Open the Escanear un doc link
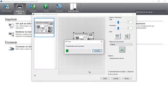The height and width of the screenshot is (94, 168). click(24, 46)
